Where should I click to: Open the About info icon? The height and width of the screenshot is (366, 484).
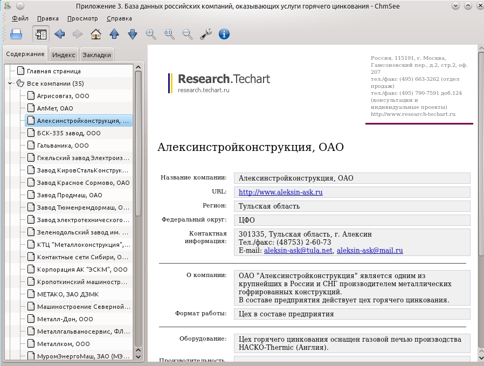click(x=224, y=34)
